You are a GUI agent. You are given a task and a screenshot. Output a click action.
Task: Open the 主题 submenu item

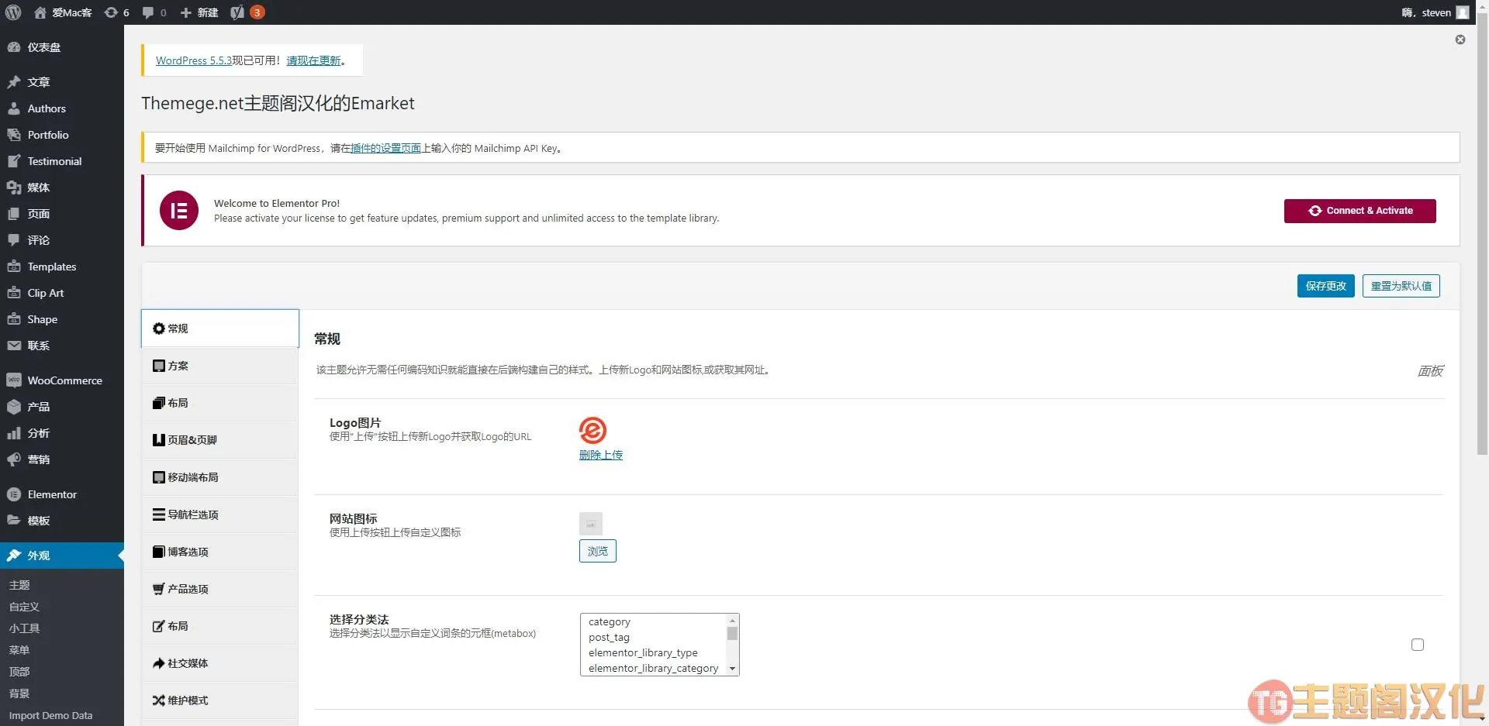pos(19,585)
